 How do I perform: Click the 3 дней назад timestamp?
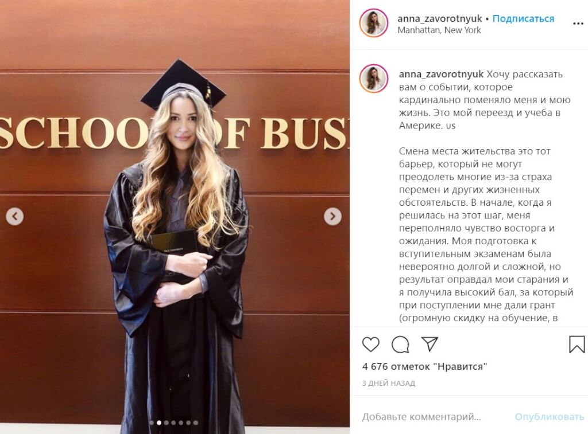(x=389, y=383)
